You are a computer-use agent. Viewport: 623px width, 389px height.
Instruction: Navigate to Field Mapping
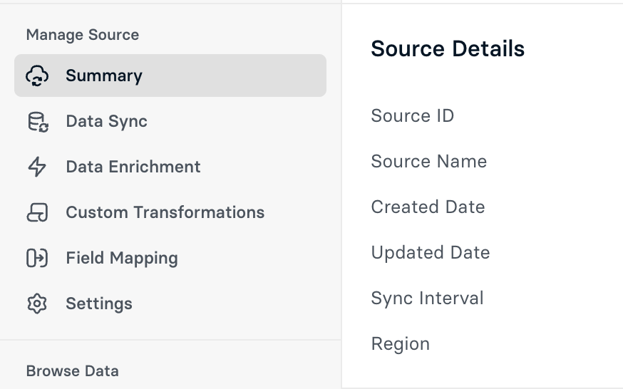point(122,258)
